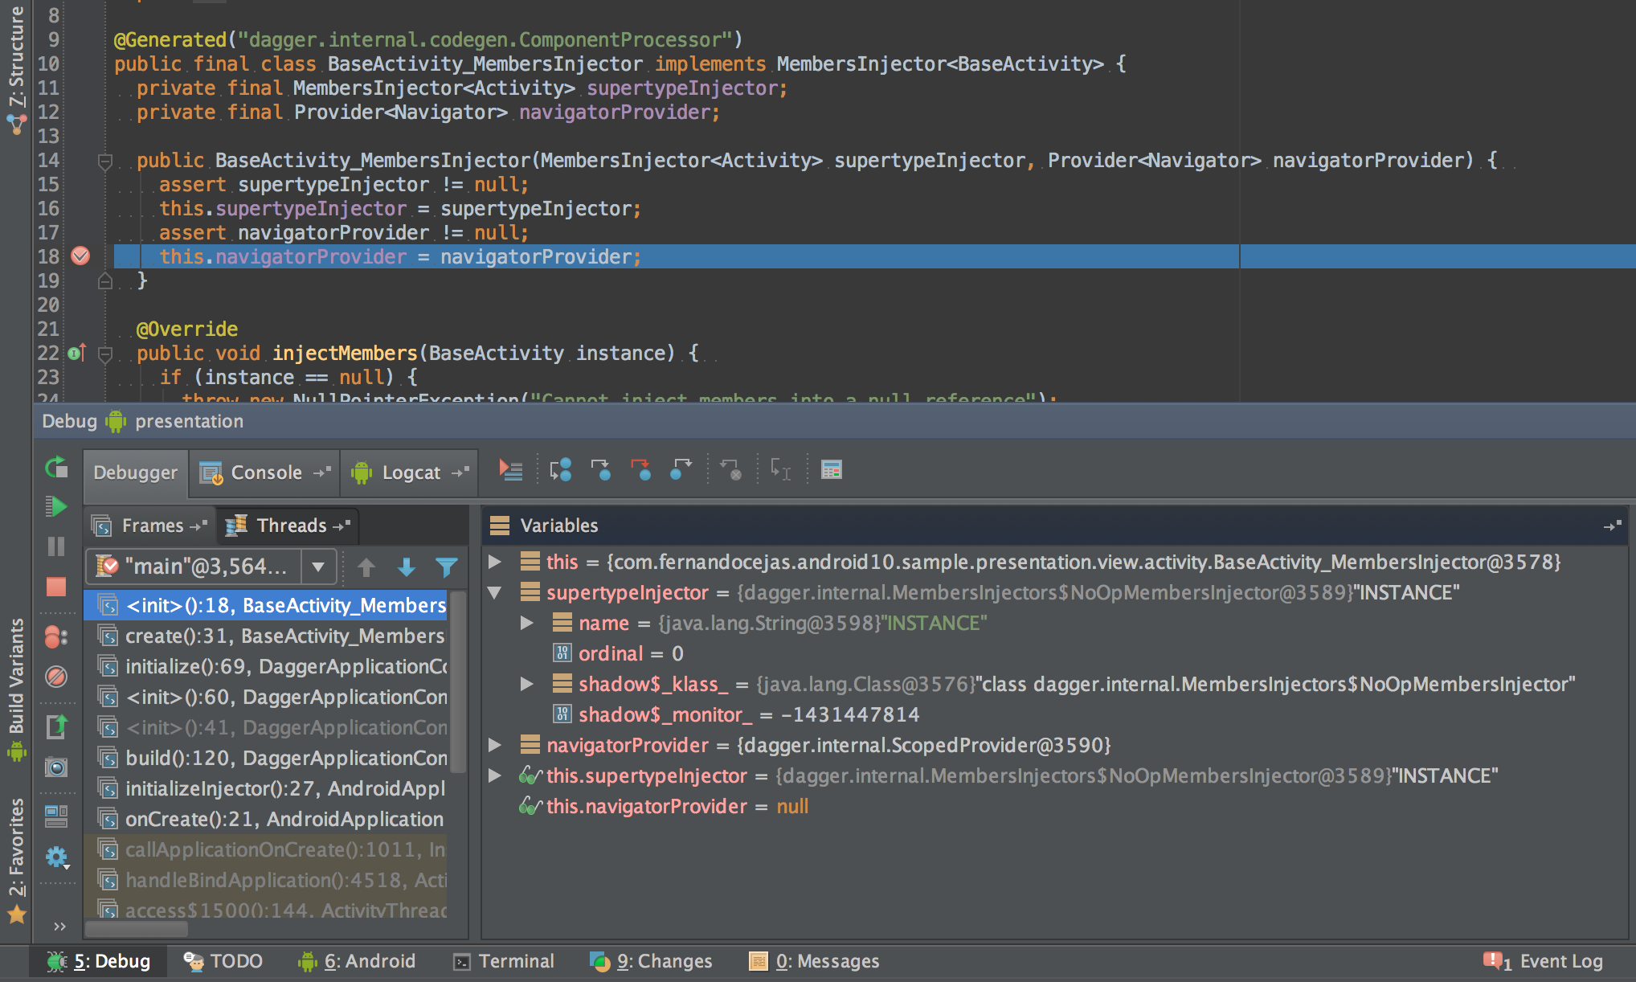Switch to the Debugger tab

(135, 473)
